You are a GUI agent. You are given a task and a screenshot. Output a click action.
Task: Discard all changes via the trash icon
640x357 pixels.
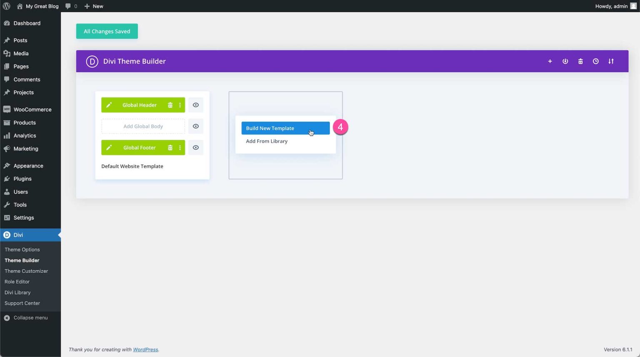(x=580, y=61)
